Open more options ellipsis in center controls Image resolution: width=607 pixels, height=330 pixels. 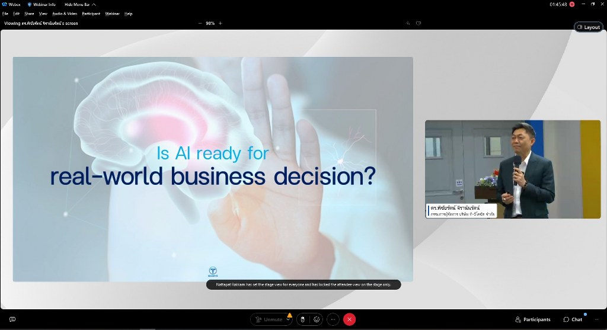tap(333, 319)
